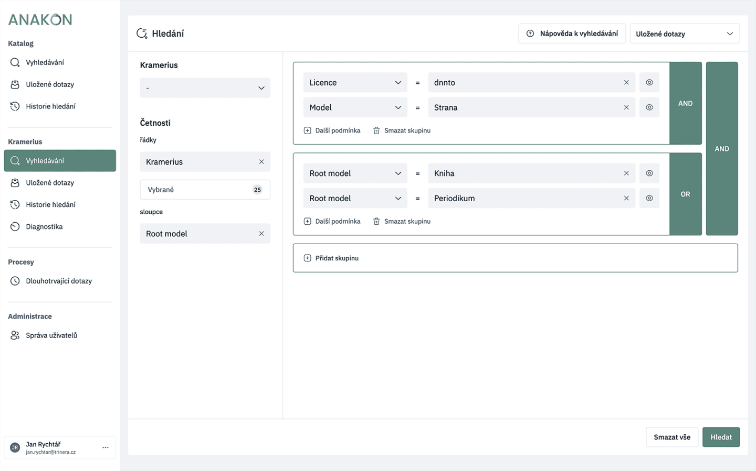This screenshot has width=756, height=471.
Task: Click the ANAKON logo
Action: 40,20
